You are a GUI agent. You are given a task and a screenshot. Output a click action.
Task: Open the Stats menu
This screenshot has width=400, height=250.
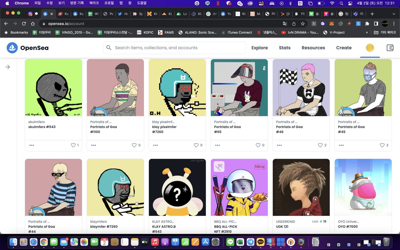(285, 48)
